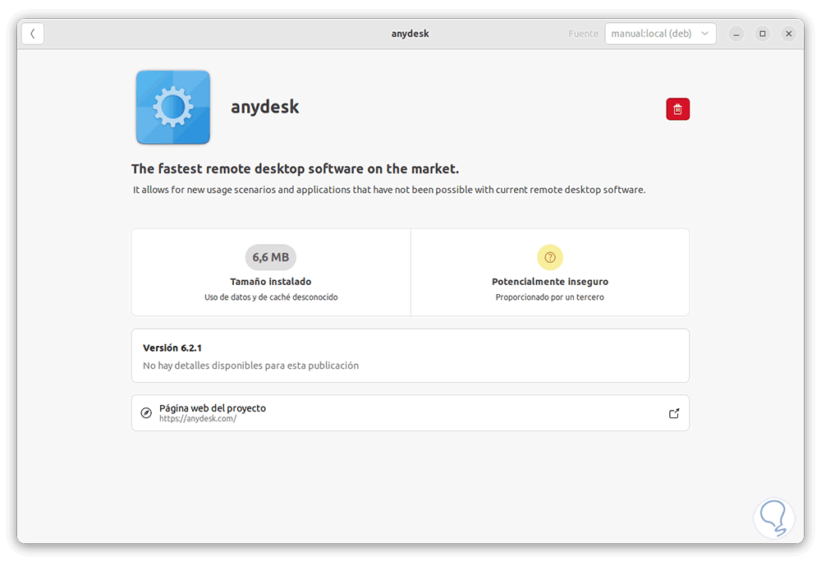Click 'Uso de datos y de caché desconocido'

point(271,297)
